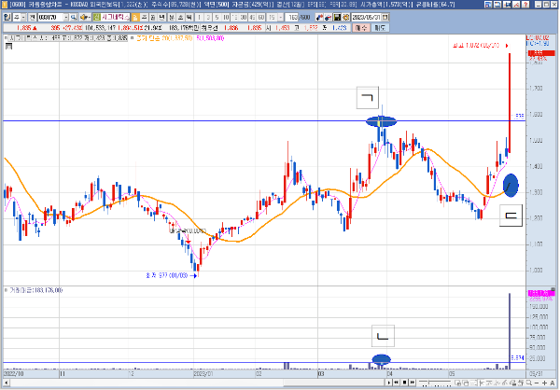Click second titlebar screen icon
The width and height of the screenshot is (560, 390).
(x=497, y=5)
